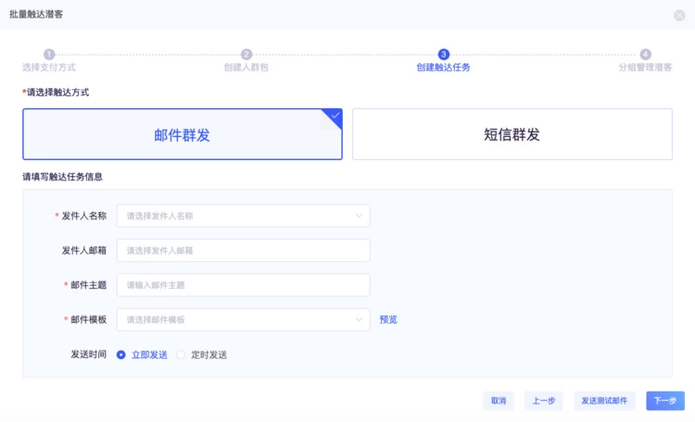
Task: Click step 2 circle 创建人群包
Action: click(246, 55)
